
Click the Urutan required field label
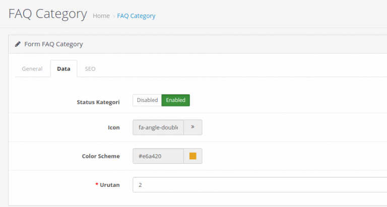[108, 185]
